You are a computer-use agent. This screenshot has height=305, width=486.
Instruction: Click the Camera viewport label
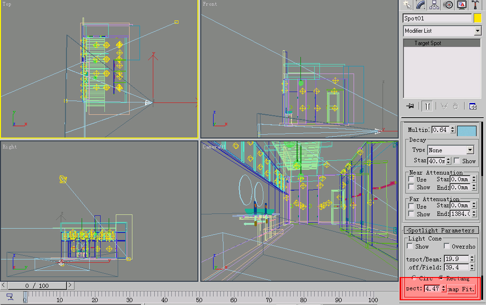(213, 147)
